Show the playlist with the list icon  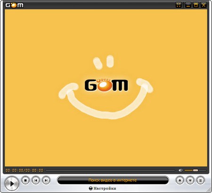point(201,180)
